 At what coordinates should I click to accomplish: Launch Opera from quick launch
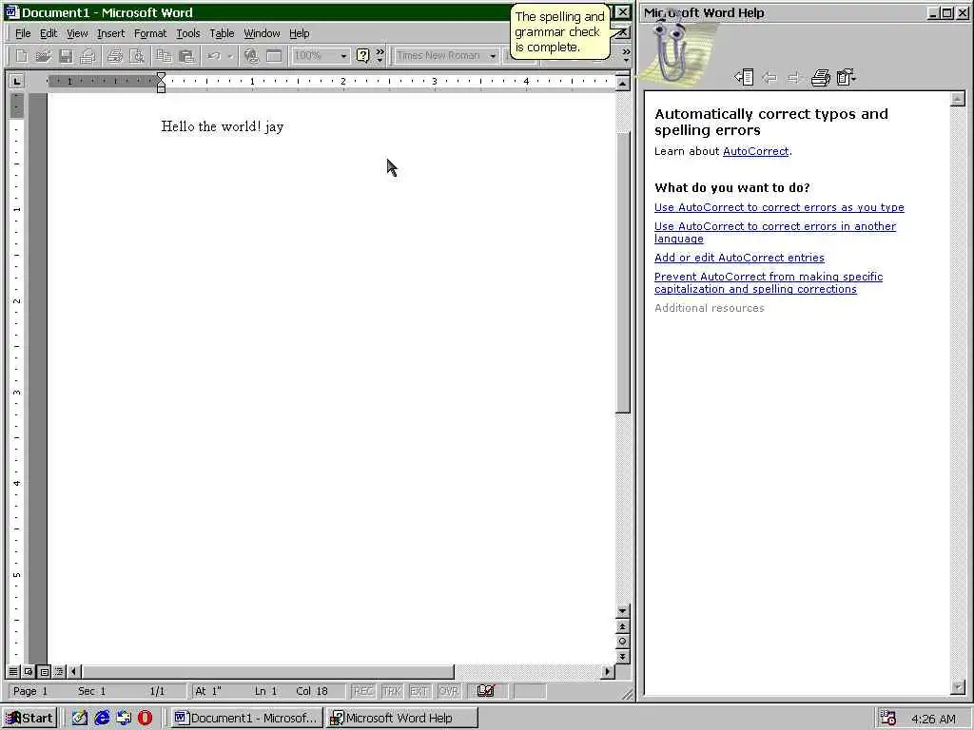(145, 718)
